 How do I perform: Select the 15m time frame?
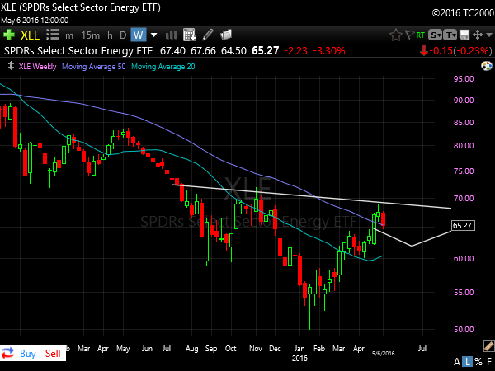tap(90, 35)
